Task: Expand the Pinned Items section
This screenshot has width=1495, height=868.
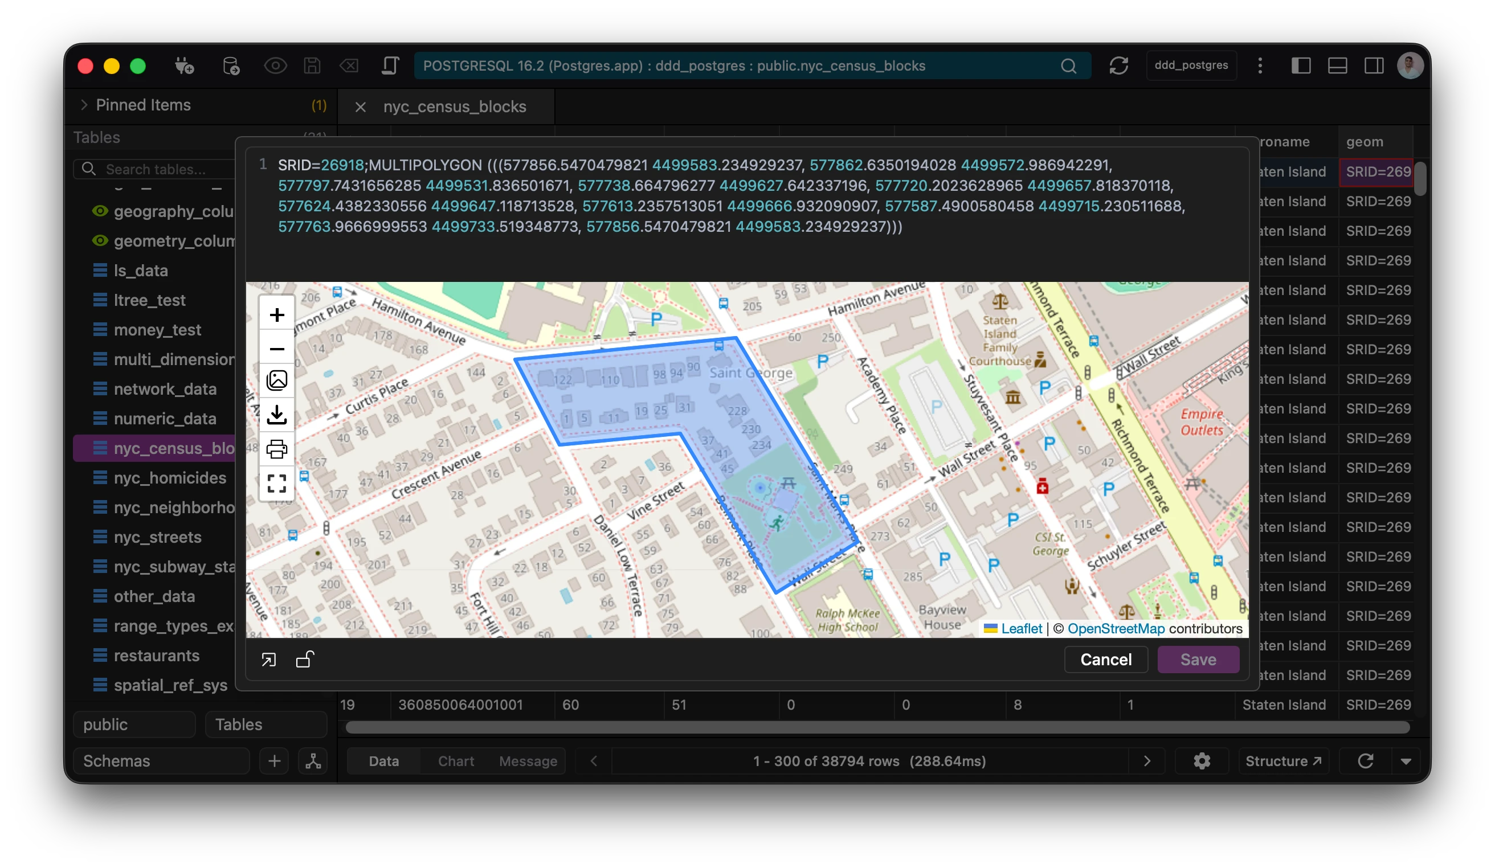Action: click(x=84, y=105)
